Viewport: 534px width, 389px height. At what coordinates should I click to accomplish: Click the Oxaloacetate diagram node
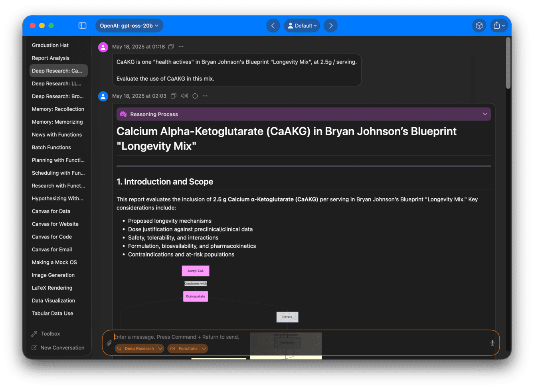[196, 296]
